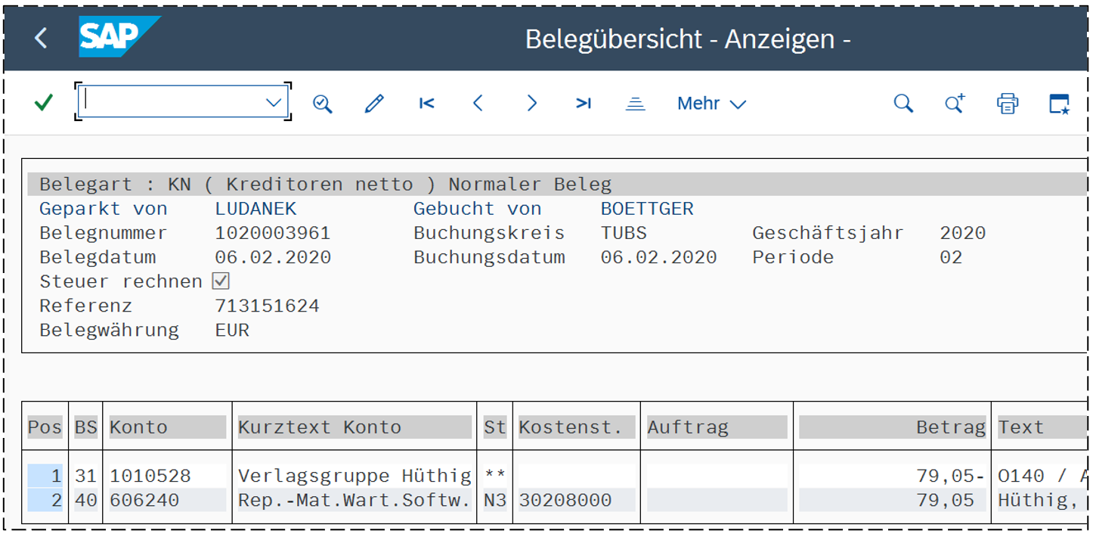
Task: Select the Konto column header
Action: (x=167, y=427)
